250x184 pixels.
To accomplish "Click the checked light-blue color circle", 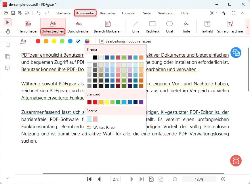I will coord(78,41).
